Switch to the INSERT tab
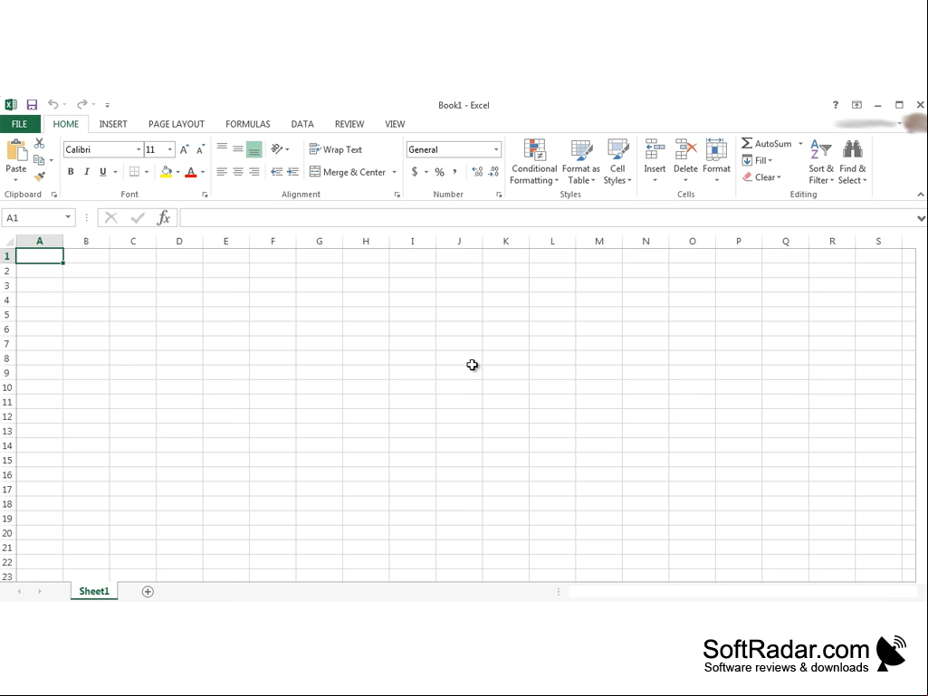Image resolution: width=928 pixels, height=696 pixels. coord(113,124)
